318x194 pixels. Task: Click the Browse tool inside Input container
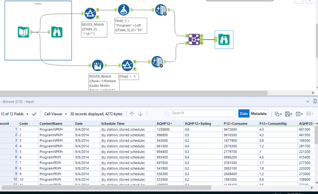click(x=57, y=32)
